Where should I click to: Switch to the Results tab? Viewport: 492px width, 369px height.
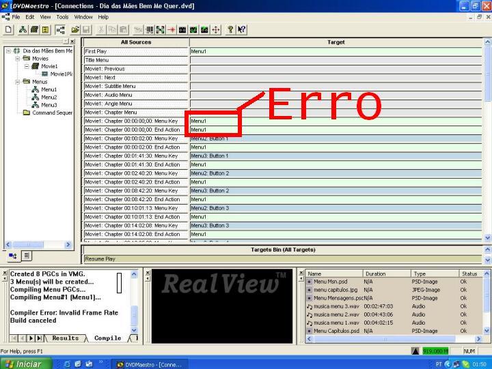click(66, 338)
